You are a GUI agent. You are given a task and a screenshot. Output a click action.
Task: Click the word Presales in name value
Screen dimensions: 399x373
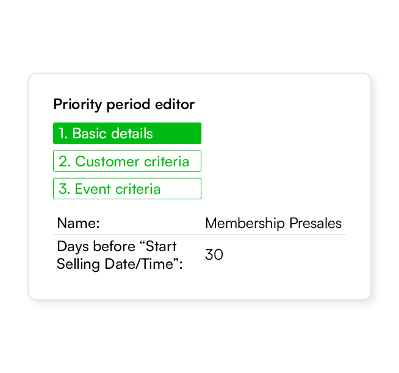(x=315, y=223)
